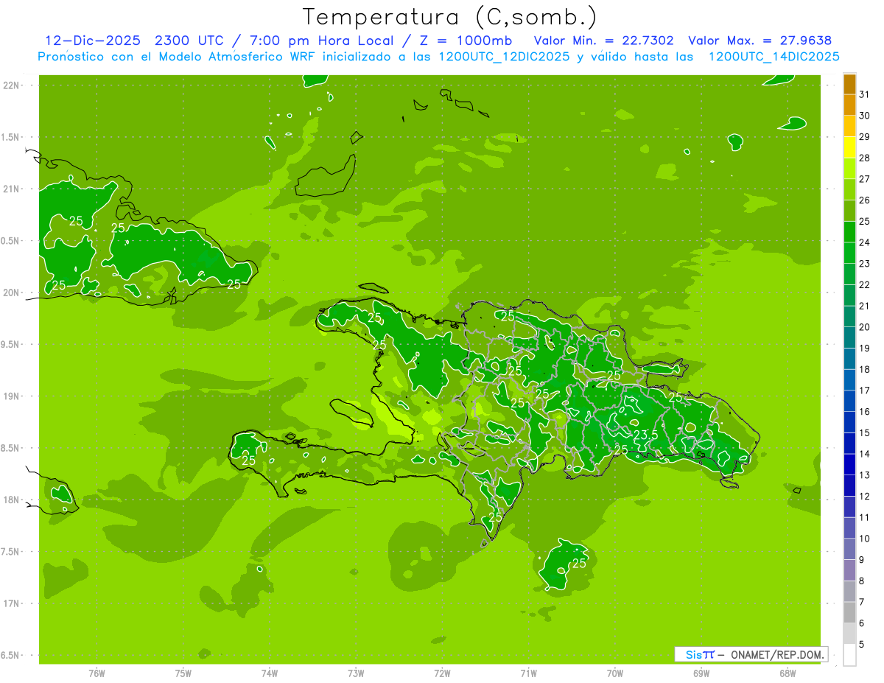The image size is (884, 683).
Task: Click the "68W" longitude axis label
Action: click(x=787, y=673)
